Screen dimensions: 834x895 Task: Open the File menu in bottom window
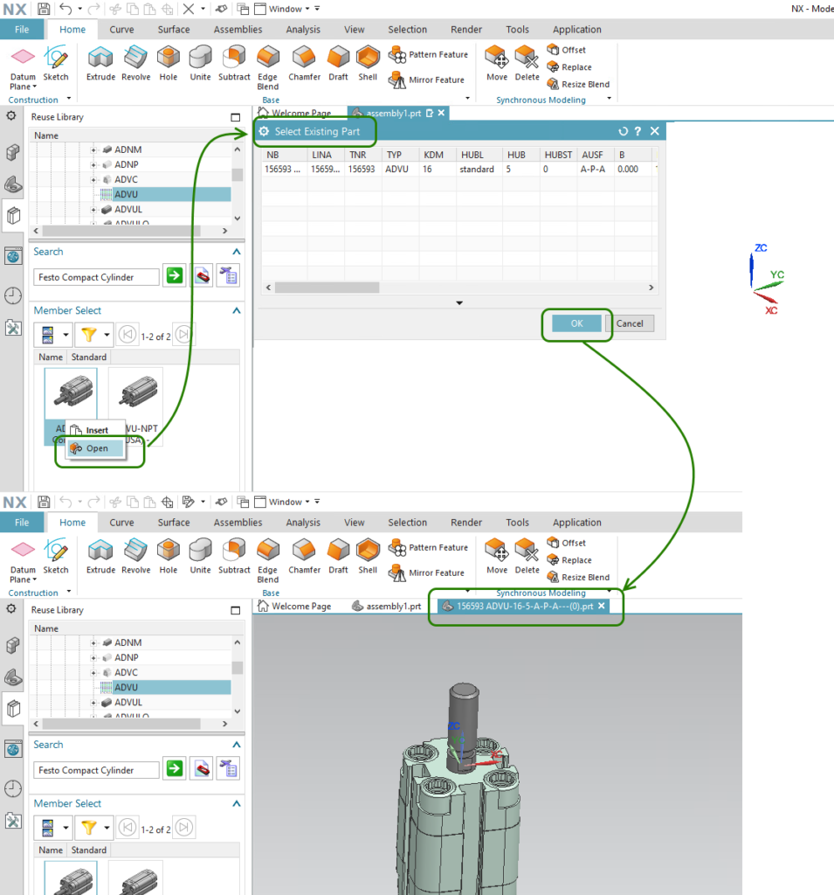coord(22,523)
